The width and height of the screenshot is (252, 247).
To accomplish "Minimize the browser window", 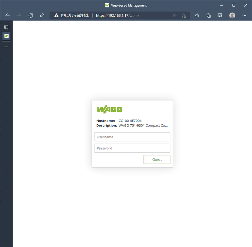I will pyautogui.click(x=221, y=5).
